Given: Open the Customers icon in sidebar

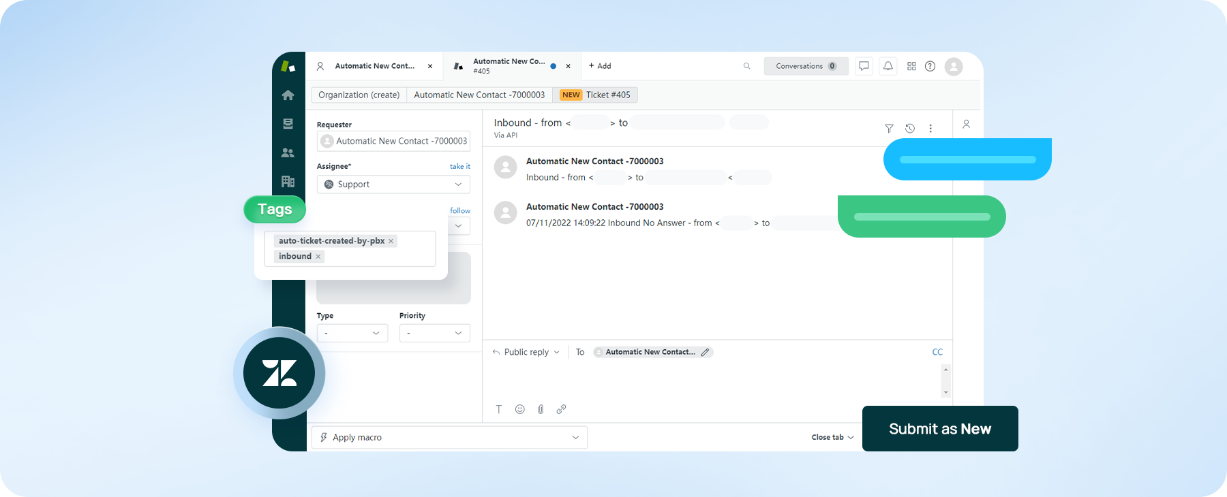Looking at the screenshot, I should point(288,153).
